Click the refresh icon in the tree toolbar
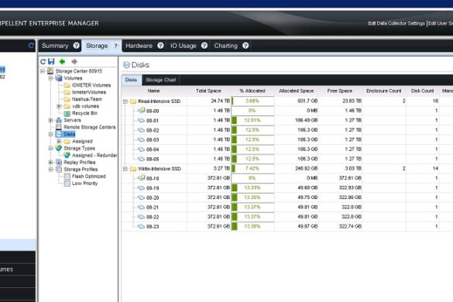The width and height of the screenshot is (453, 302). (x=43, y=61)
